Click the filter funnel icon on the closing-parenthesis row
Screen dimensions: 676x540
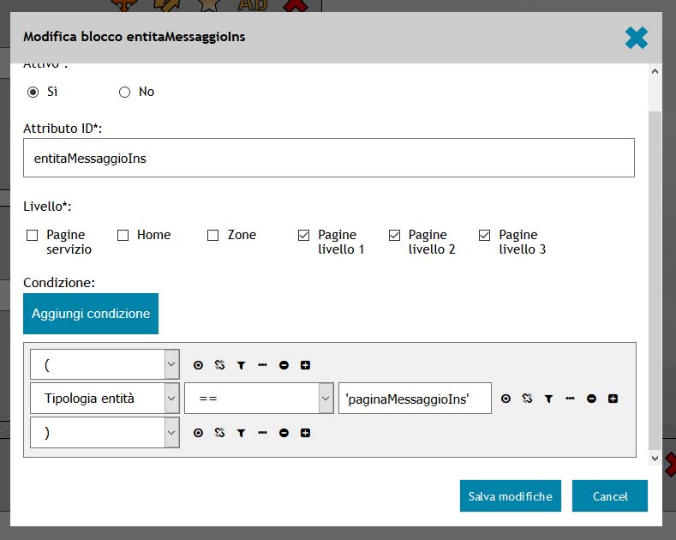pos(241,433)
